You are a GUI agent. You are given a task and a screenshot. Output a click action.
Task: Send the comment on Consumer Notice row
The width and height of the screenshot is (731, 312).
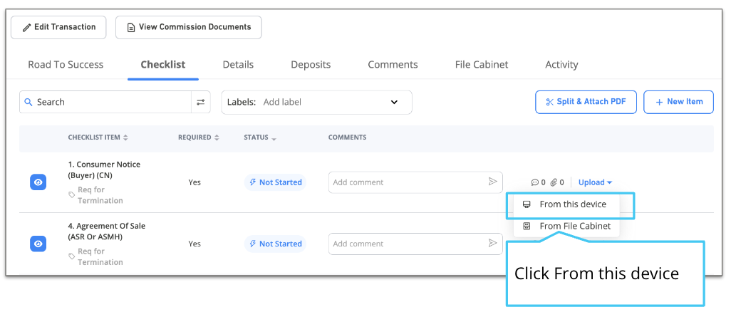point(492,182)
